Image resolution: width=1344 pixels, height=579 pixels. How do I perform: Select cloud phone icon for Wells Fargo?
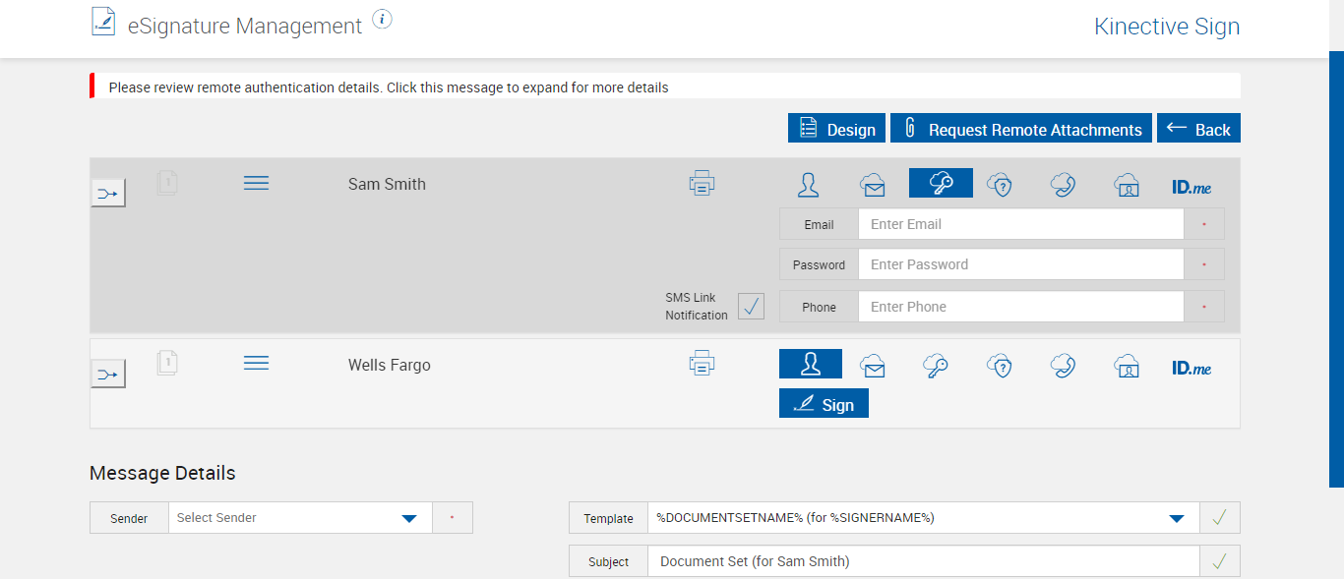pos(1063,366)
